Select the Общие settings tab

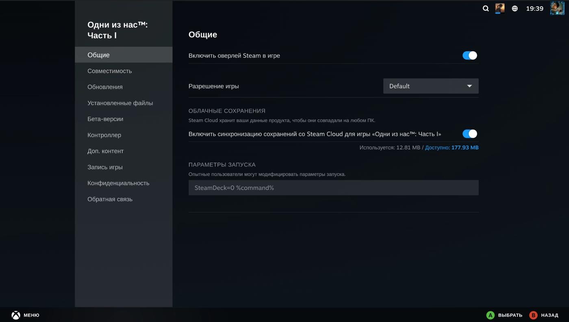tap(124, 55)
